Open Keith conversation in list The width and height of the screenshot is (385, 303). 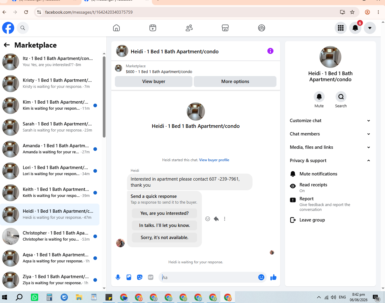50,193
